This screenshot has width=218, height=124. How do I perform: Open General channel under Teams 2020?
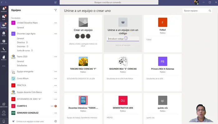(x=20, y=61)
